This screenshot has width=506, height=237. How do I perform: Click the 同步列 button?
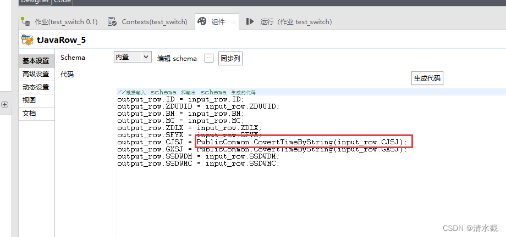click(x=230, y=59)
